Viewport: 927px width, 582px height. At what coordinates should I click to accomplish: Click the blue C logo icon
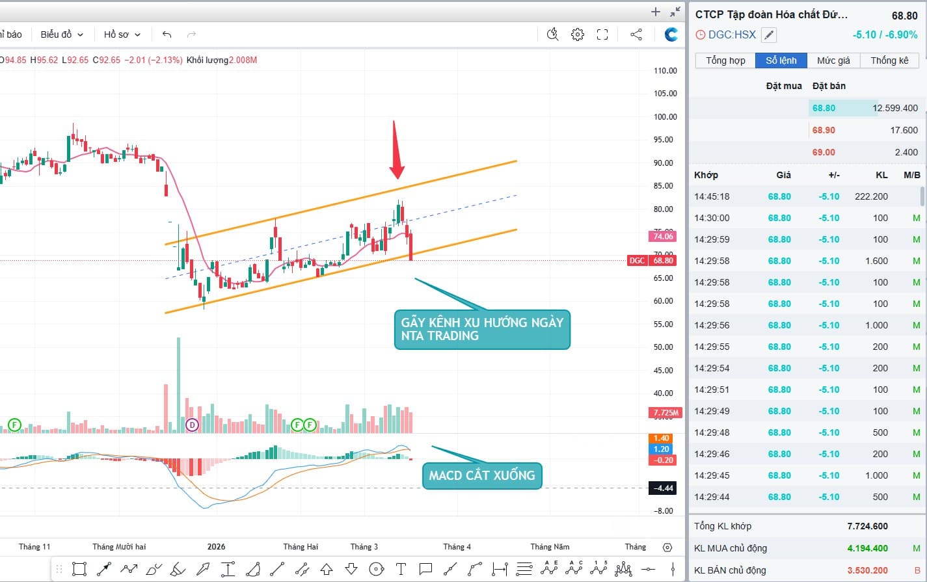[671, 34]
